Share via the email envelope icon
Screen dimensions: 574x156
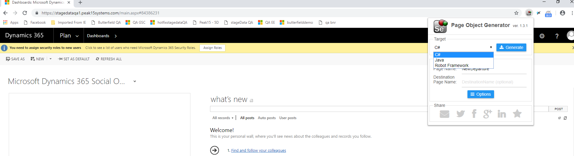click(x=445, y=114)
